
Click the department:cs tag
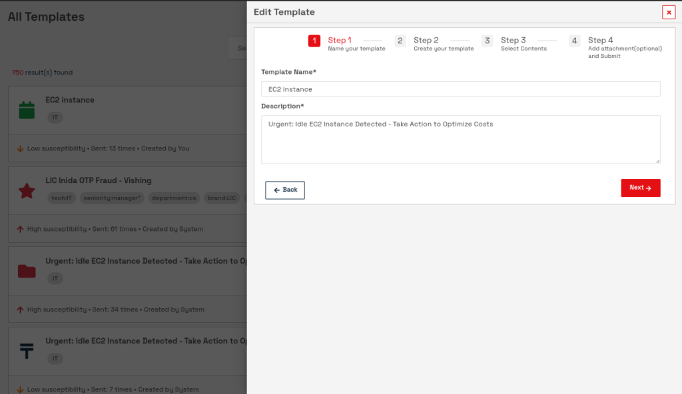click(174, 198)
